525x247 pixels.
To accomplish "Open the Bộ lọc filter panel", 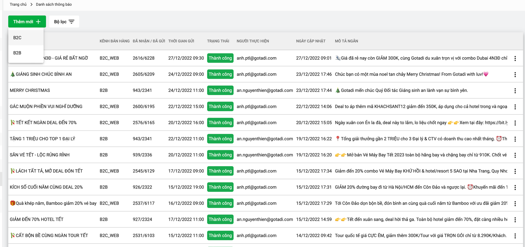I will click(x=64, y=22).
